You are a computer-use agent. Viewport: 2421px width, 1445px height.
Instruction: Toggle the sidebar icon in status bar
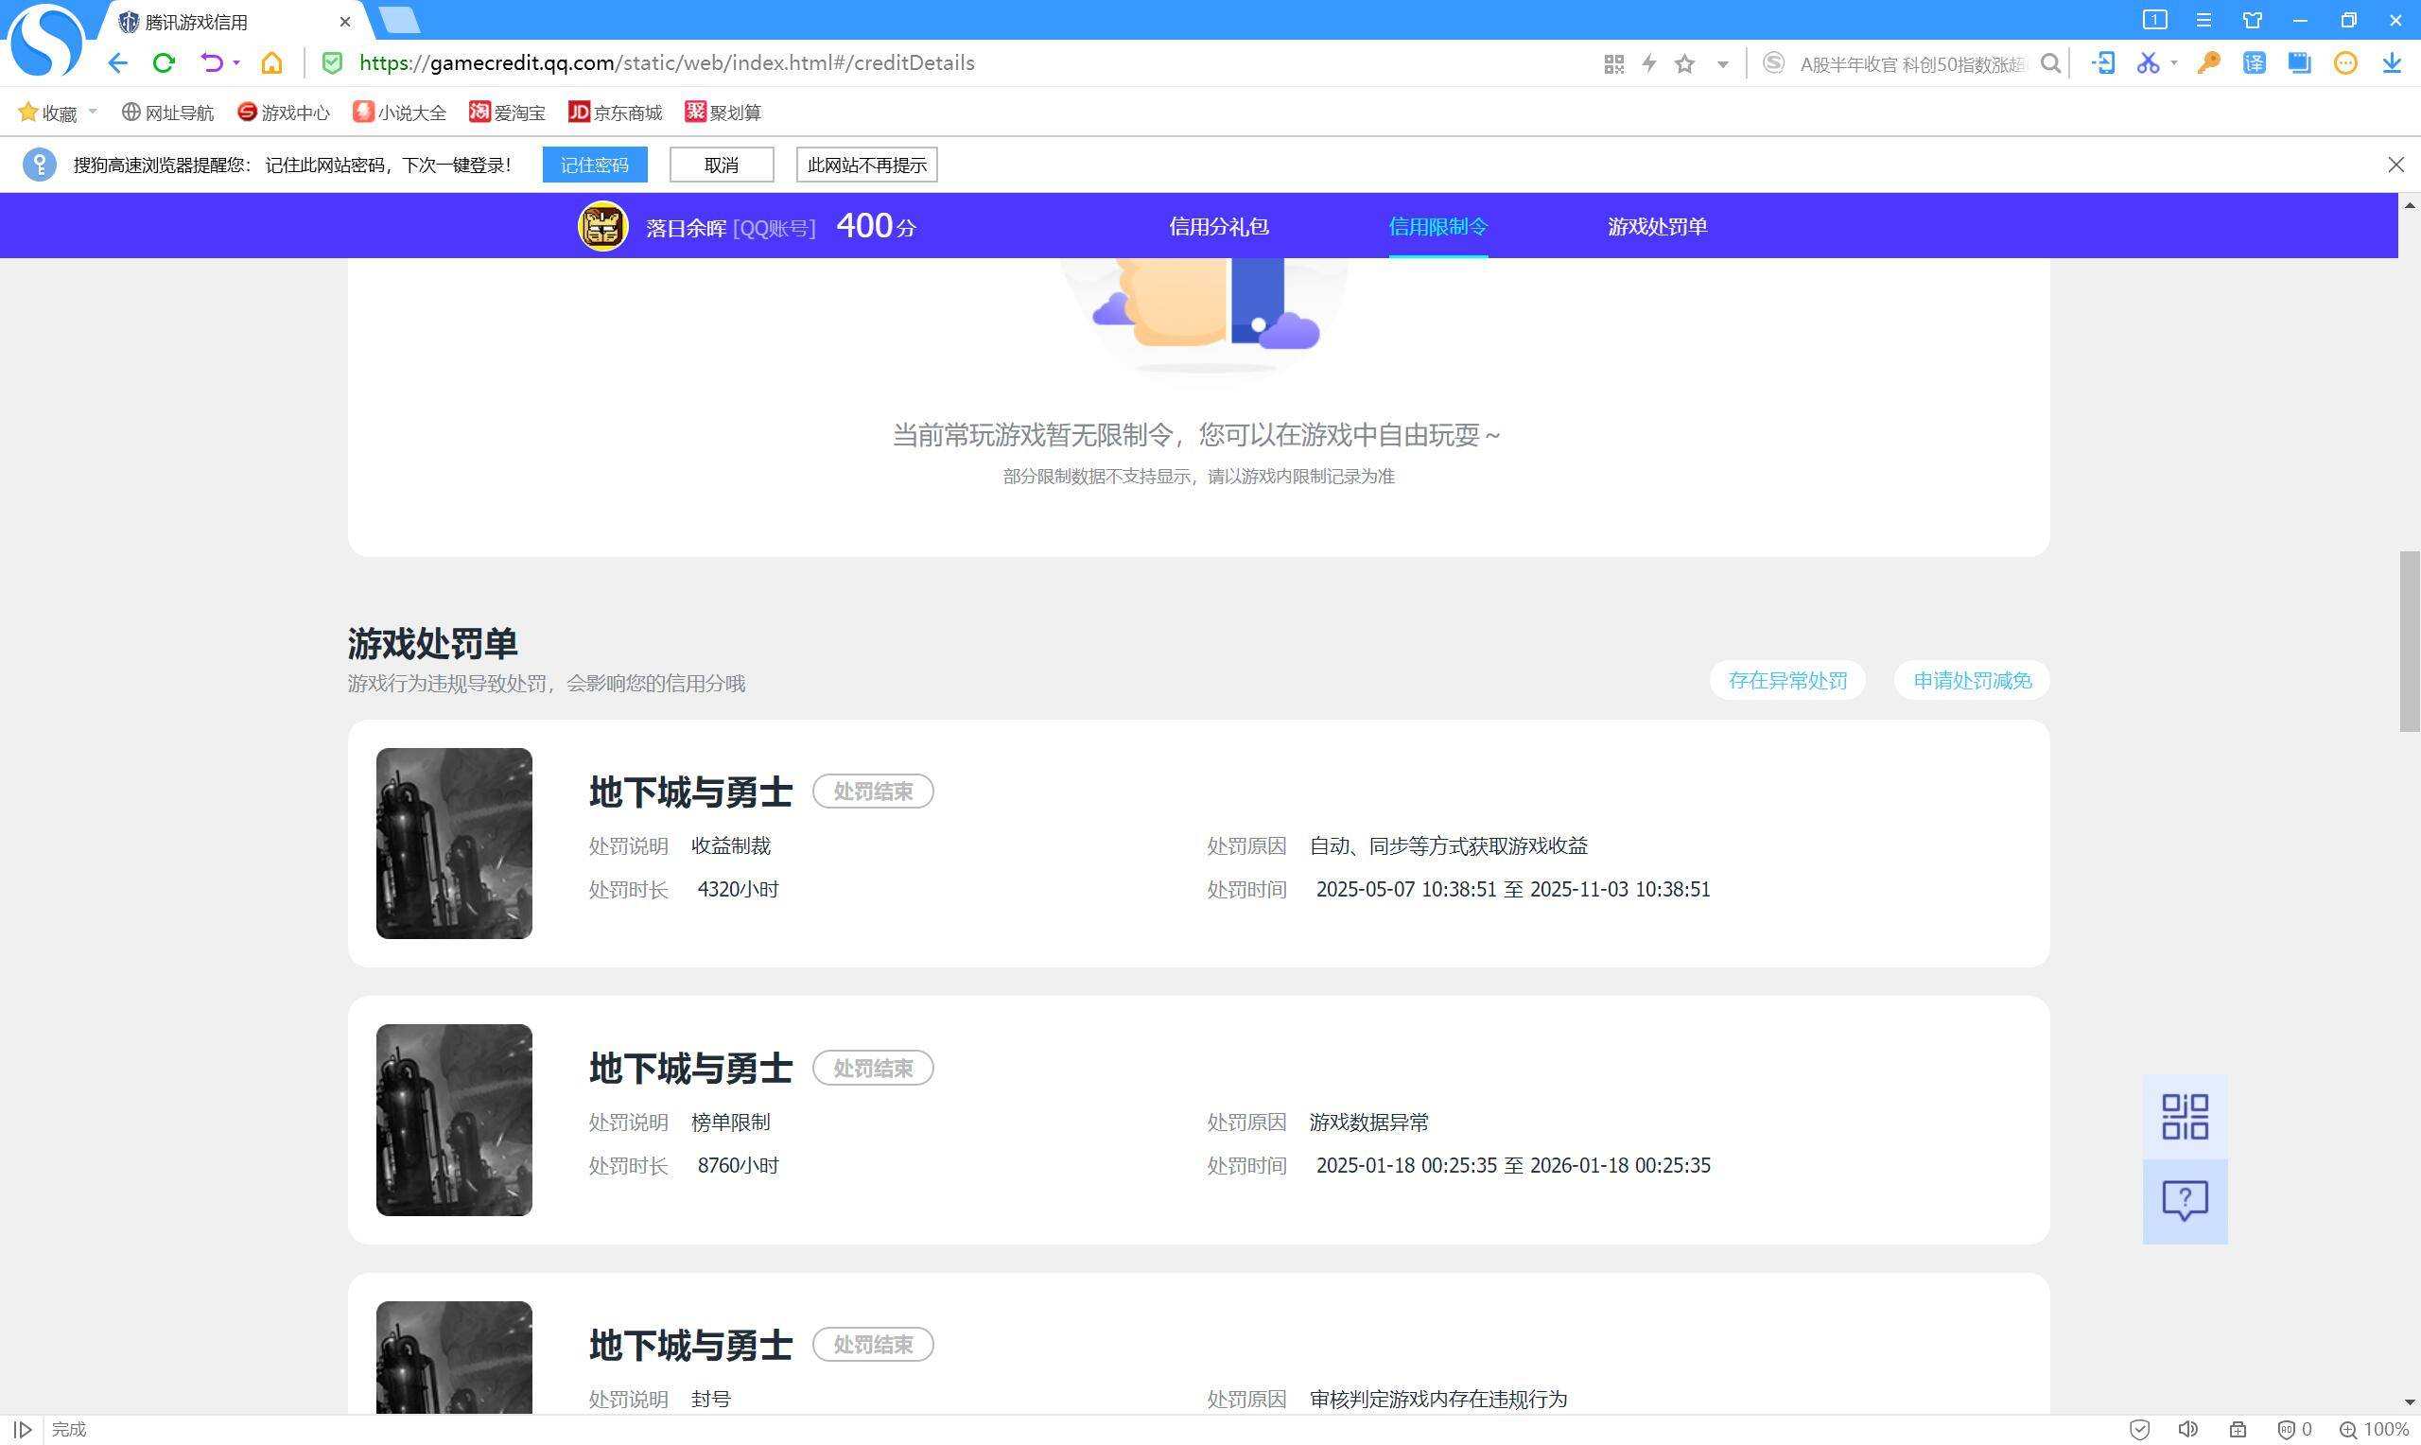coord(22,1430)
